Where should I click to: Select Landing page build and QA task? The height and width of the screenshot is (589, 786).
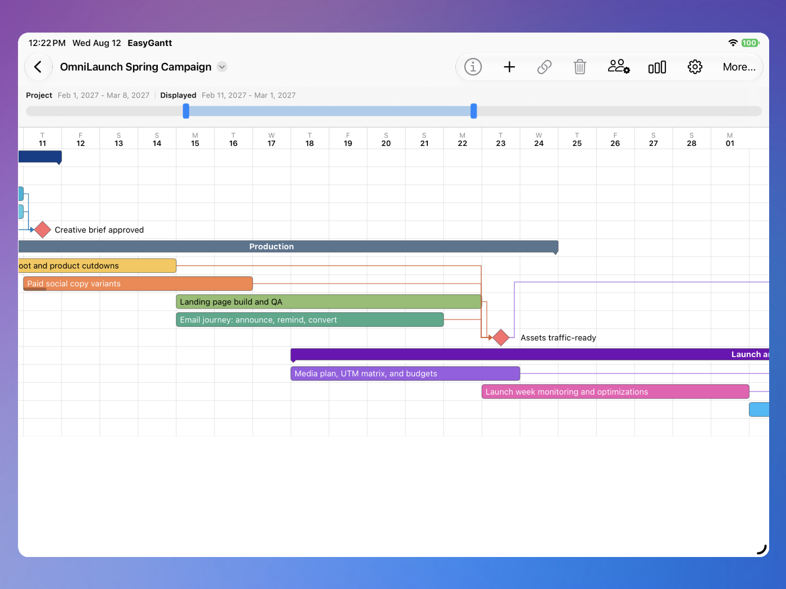pyautogui.click(x=329, y=302)
